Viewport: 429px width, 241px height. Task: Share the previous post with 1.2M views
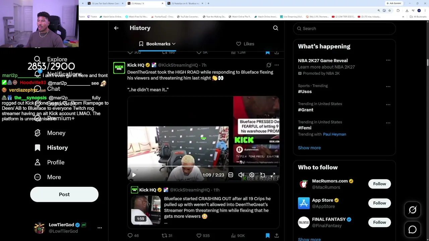click(277, 53)
